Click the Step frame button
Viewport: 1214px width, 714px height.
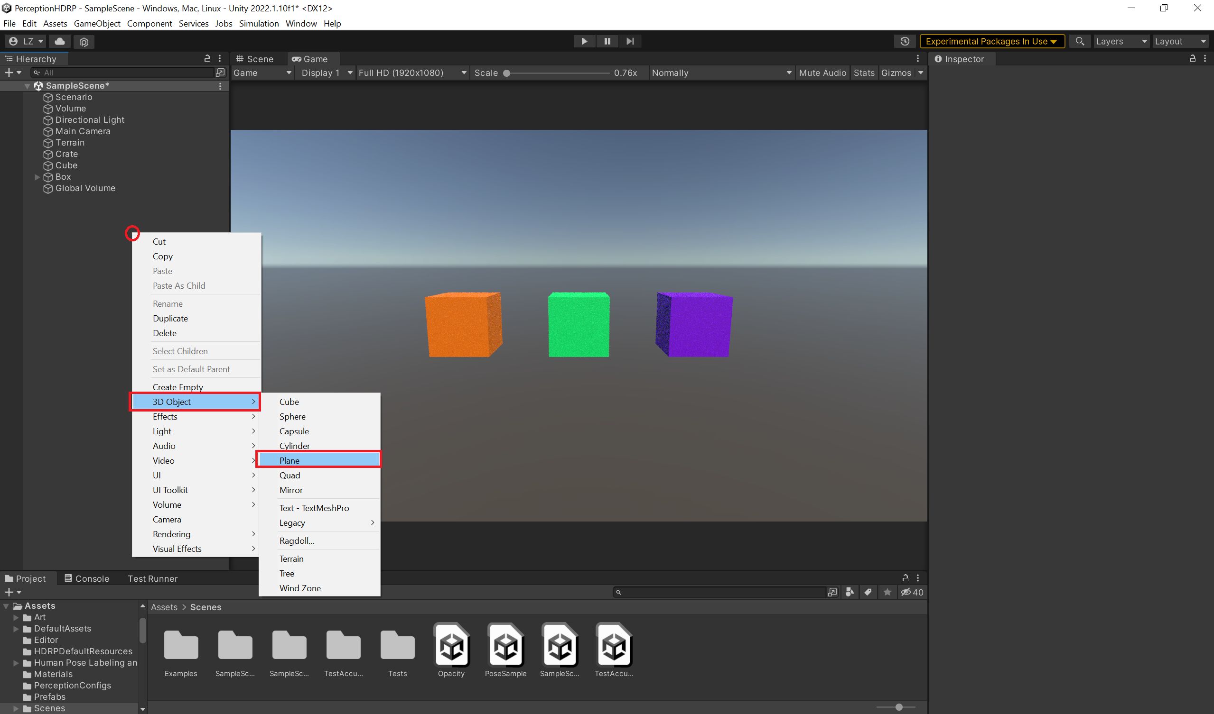coord(630,41)
